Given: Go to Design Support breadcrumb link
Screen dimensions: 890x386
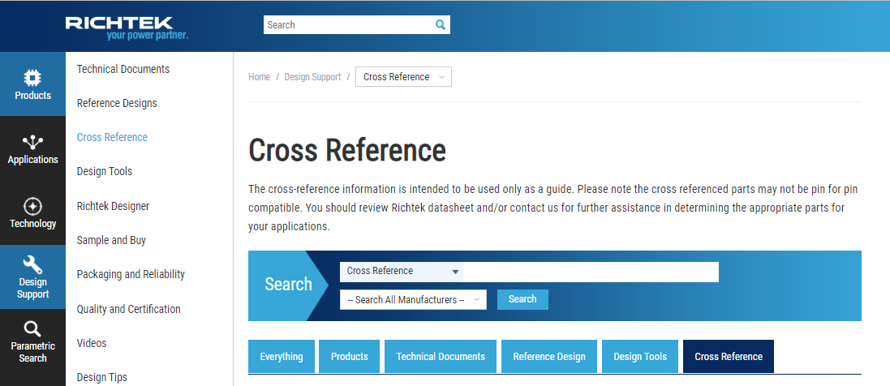Looking at the screenshot, I should [x=312, y=76].
